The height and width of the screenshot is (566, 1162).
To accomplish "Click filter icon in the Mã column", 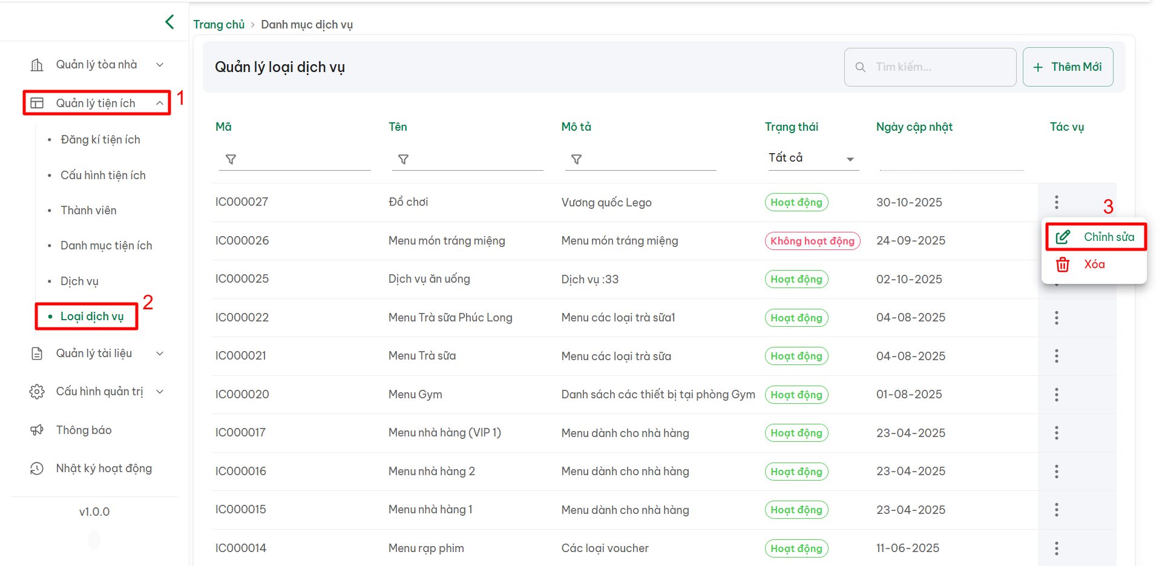I will pos(231,159).
